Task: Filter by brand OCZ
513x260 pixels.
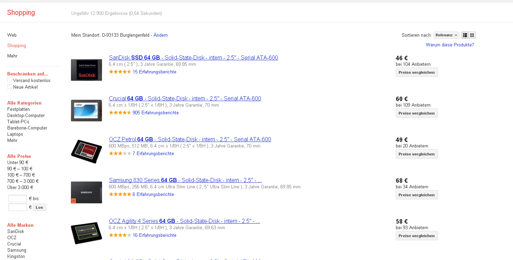Action: [x=12, y=237]
